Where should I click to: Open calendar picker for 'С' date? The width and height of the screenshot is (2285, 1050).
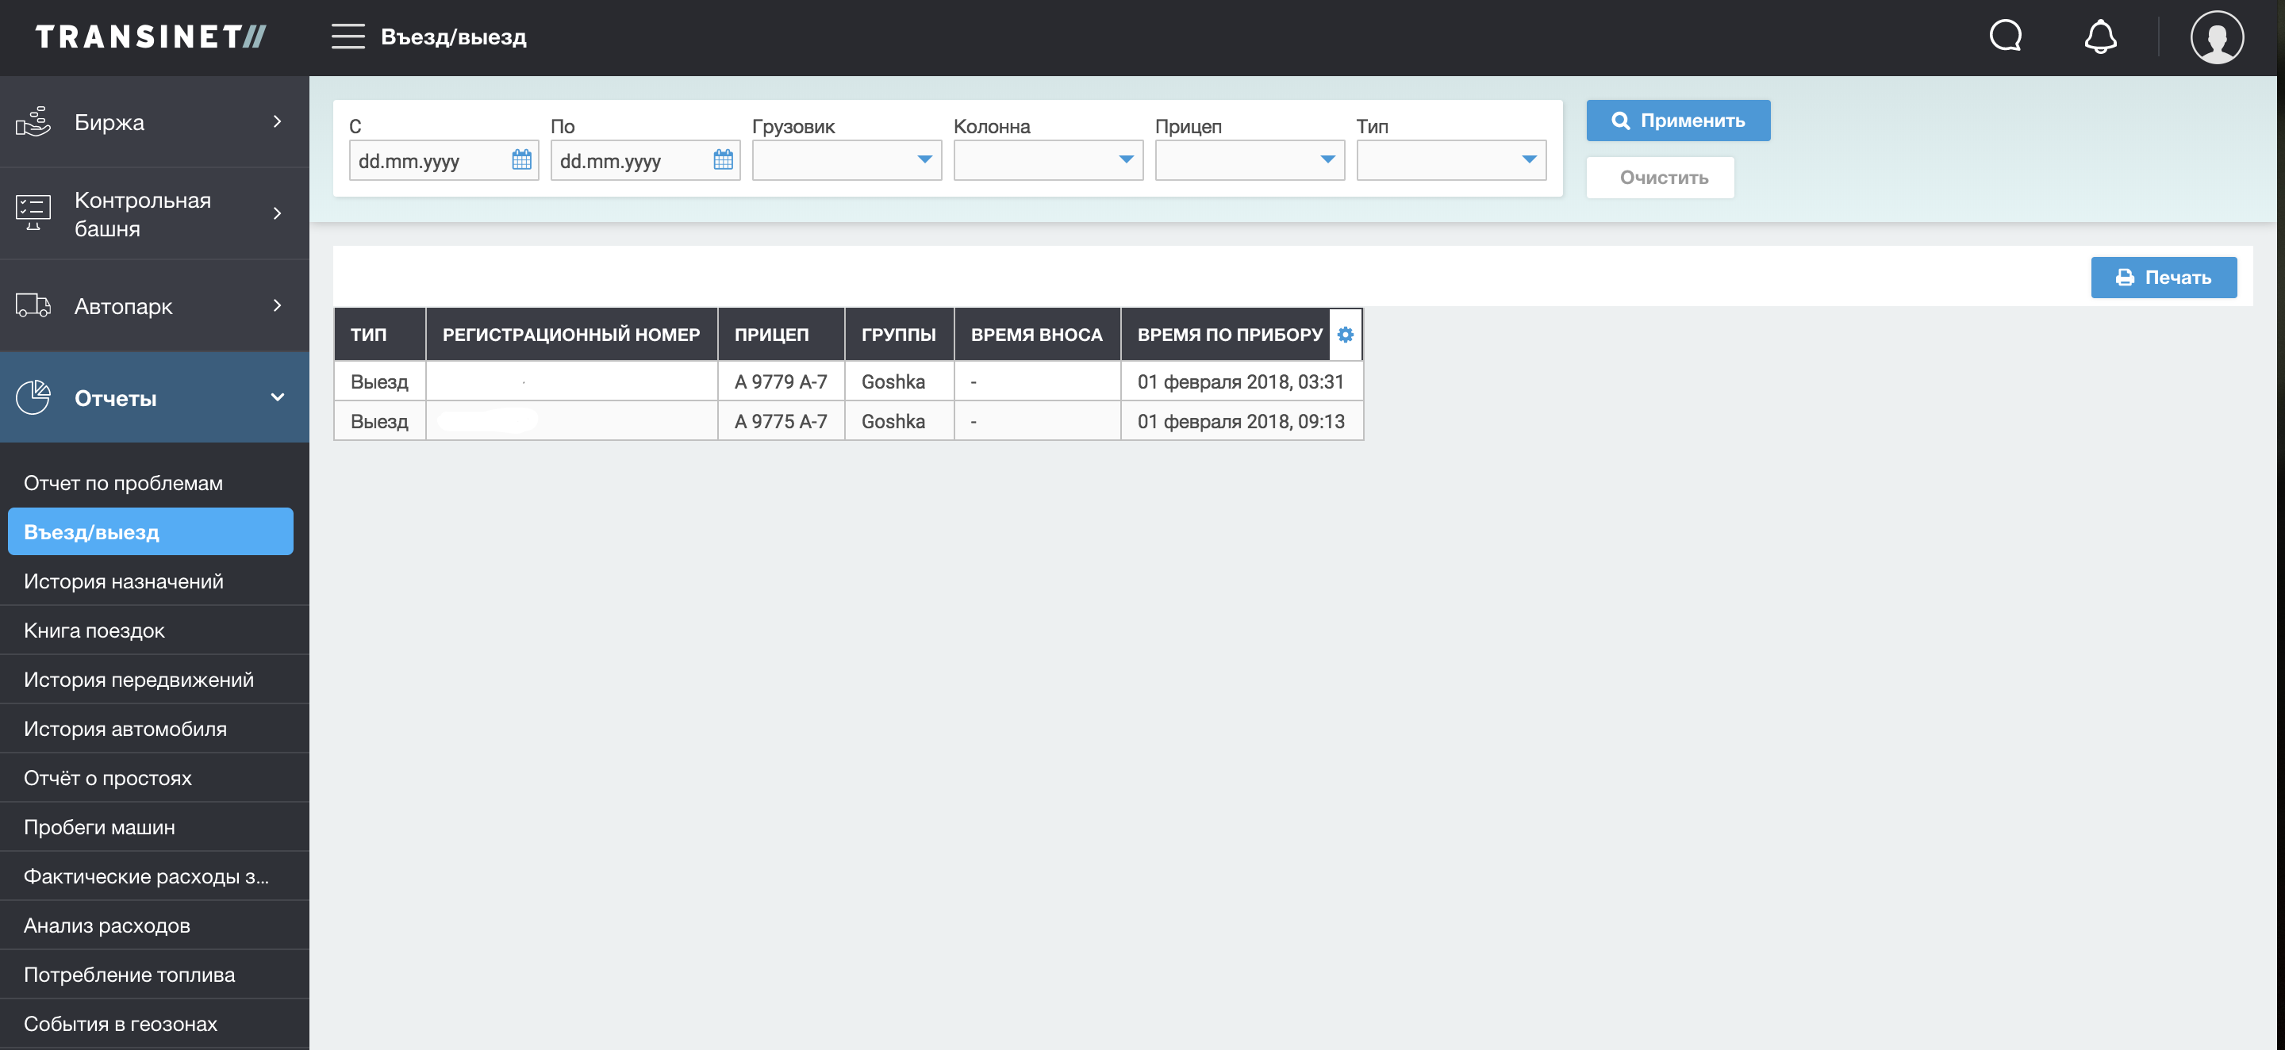coord(521,159)
